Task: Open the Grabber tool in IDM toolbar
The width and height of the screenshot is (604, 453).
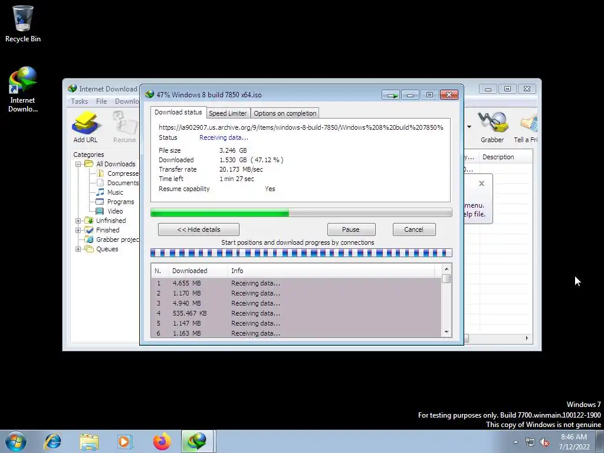Action: click(493, 127)
